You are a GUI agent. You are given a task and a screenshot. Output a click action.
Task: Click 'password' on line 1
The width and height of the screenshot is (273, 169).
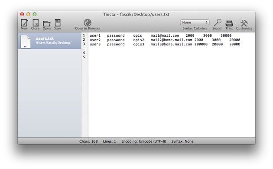(x=116, y=35)
